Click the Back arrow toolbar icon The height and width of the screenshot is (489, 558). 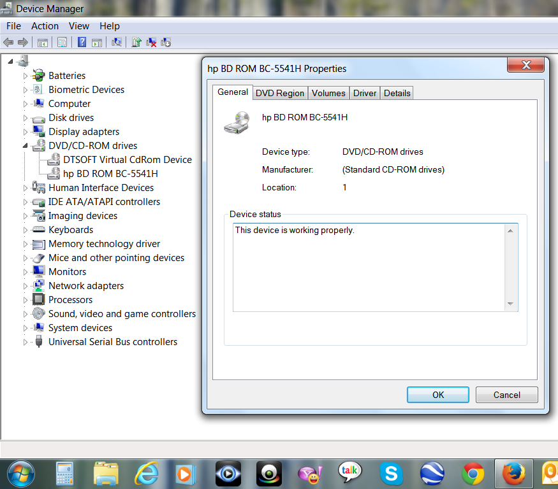[8, 43]
